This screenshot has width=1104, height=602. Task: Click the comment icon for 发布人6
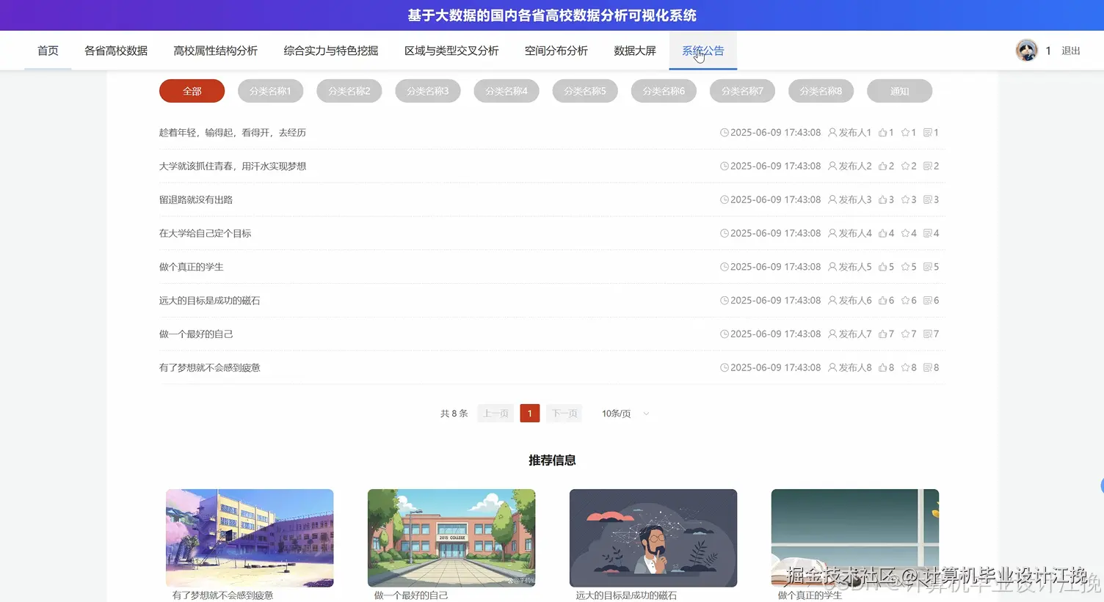[x=928, y=301]
